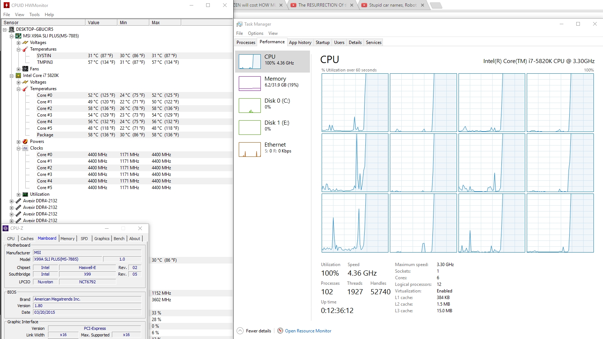603x339 pixels.
Task: Collapse the MSI X99A SLI PLUS node
Action: [x=12, y=36]
